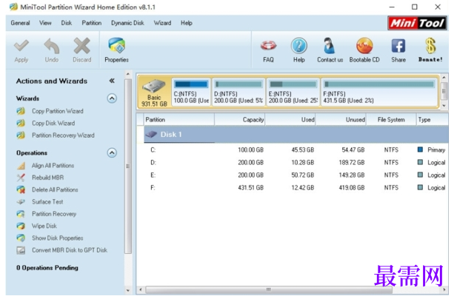Viewport: 457px width, 299px height.
Task: Open the FAQ lifebuoy icon
Action: pyautogui.click(x=268, y=46)
